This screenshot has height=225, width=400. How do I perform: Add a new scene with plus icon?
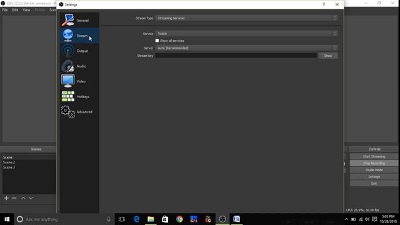tap(6, 198)
